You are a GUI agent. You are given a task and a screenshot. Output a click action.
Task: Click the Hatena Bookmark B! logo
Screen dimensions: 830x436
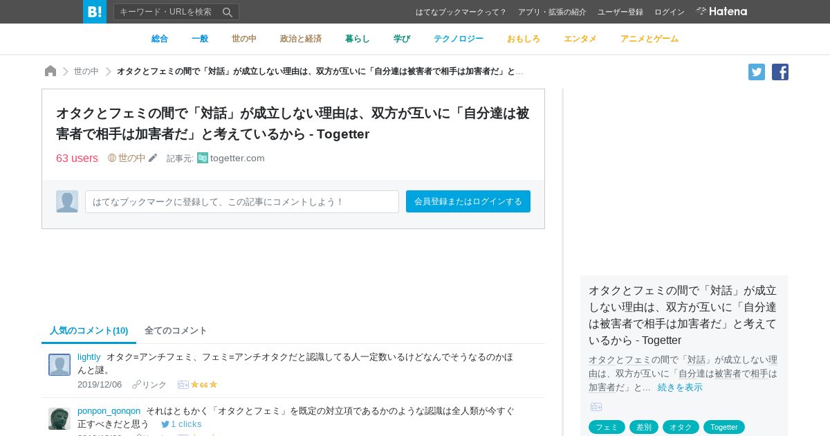95,12
